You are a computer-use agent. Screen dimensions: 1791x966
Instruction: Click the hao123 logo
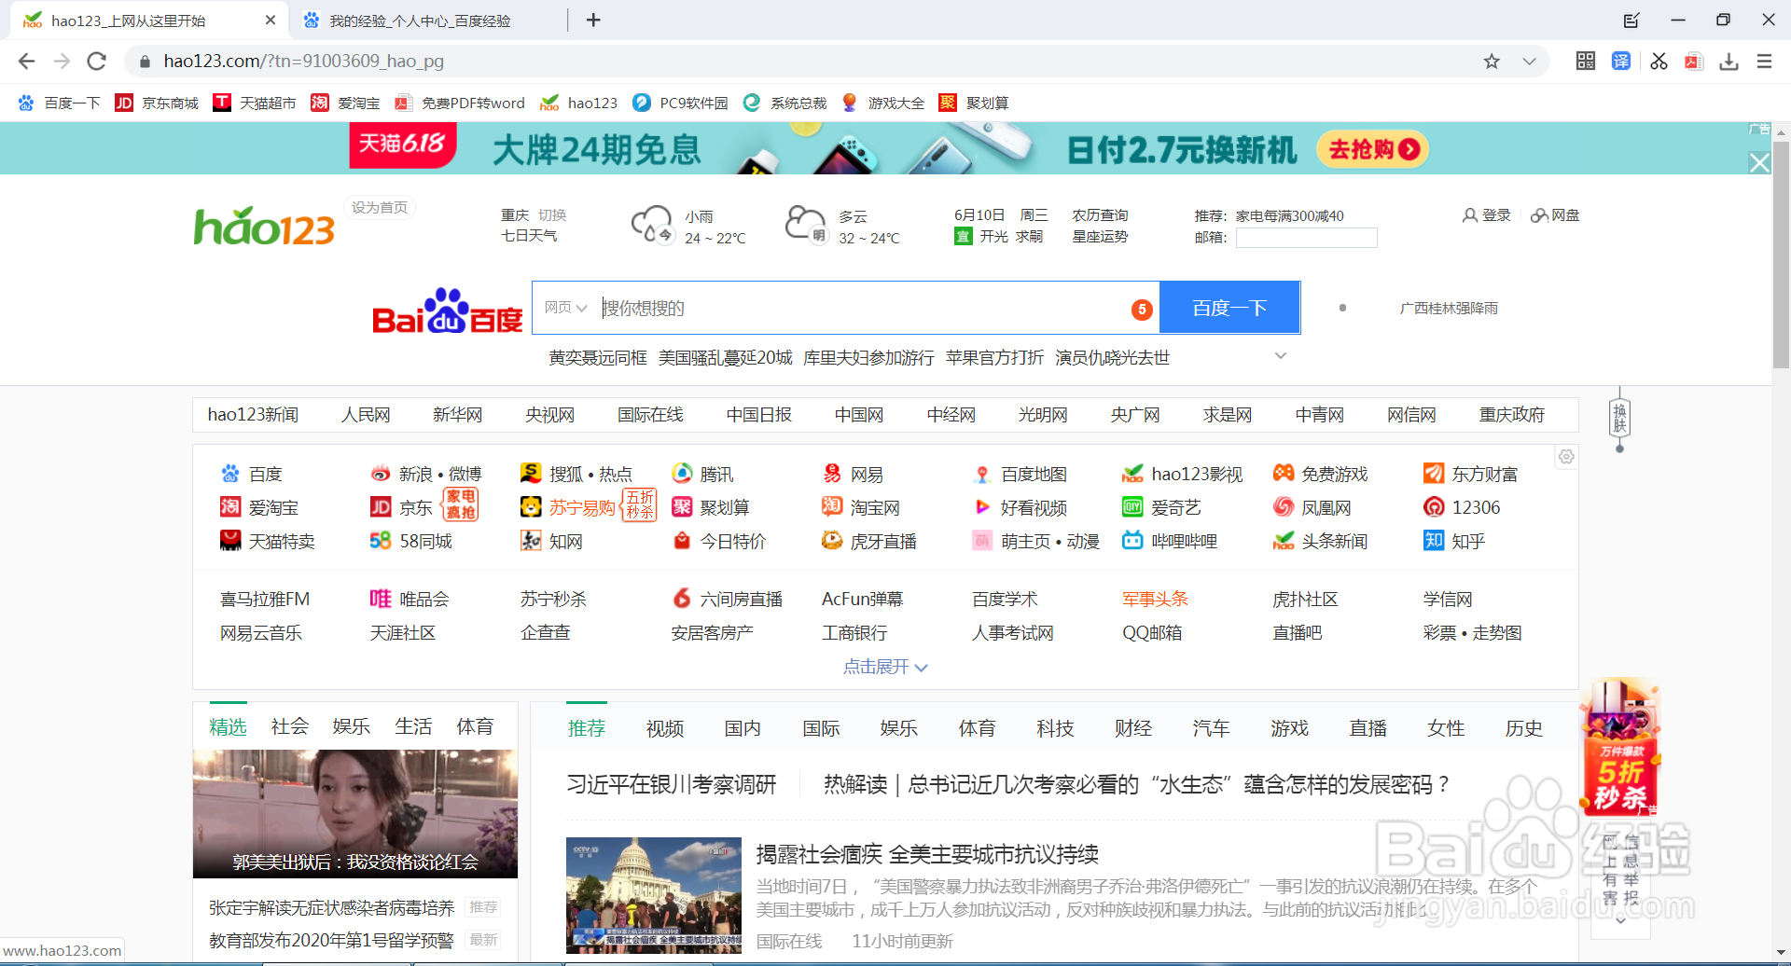264,227
